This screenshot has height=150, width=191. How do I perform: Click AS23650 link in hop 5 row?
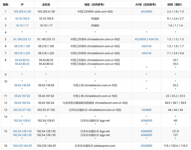[x=140, y=39]
